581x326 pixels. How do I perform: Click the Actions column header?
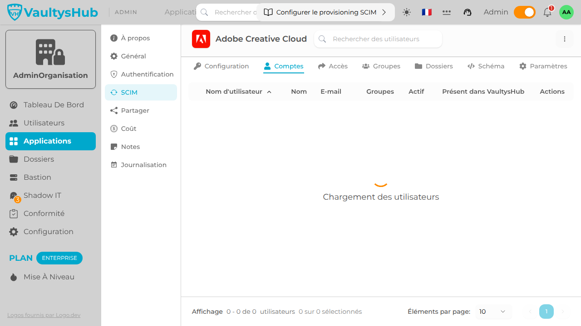(552, 91)
